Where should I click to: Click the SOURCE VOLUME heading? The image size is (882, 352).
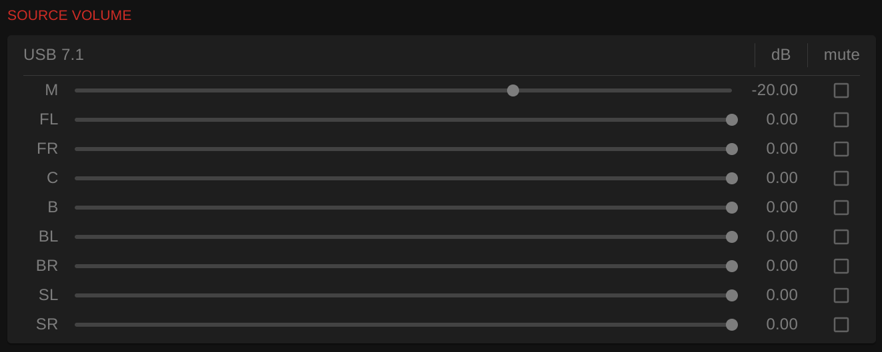click(69, 15)
